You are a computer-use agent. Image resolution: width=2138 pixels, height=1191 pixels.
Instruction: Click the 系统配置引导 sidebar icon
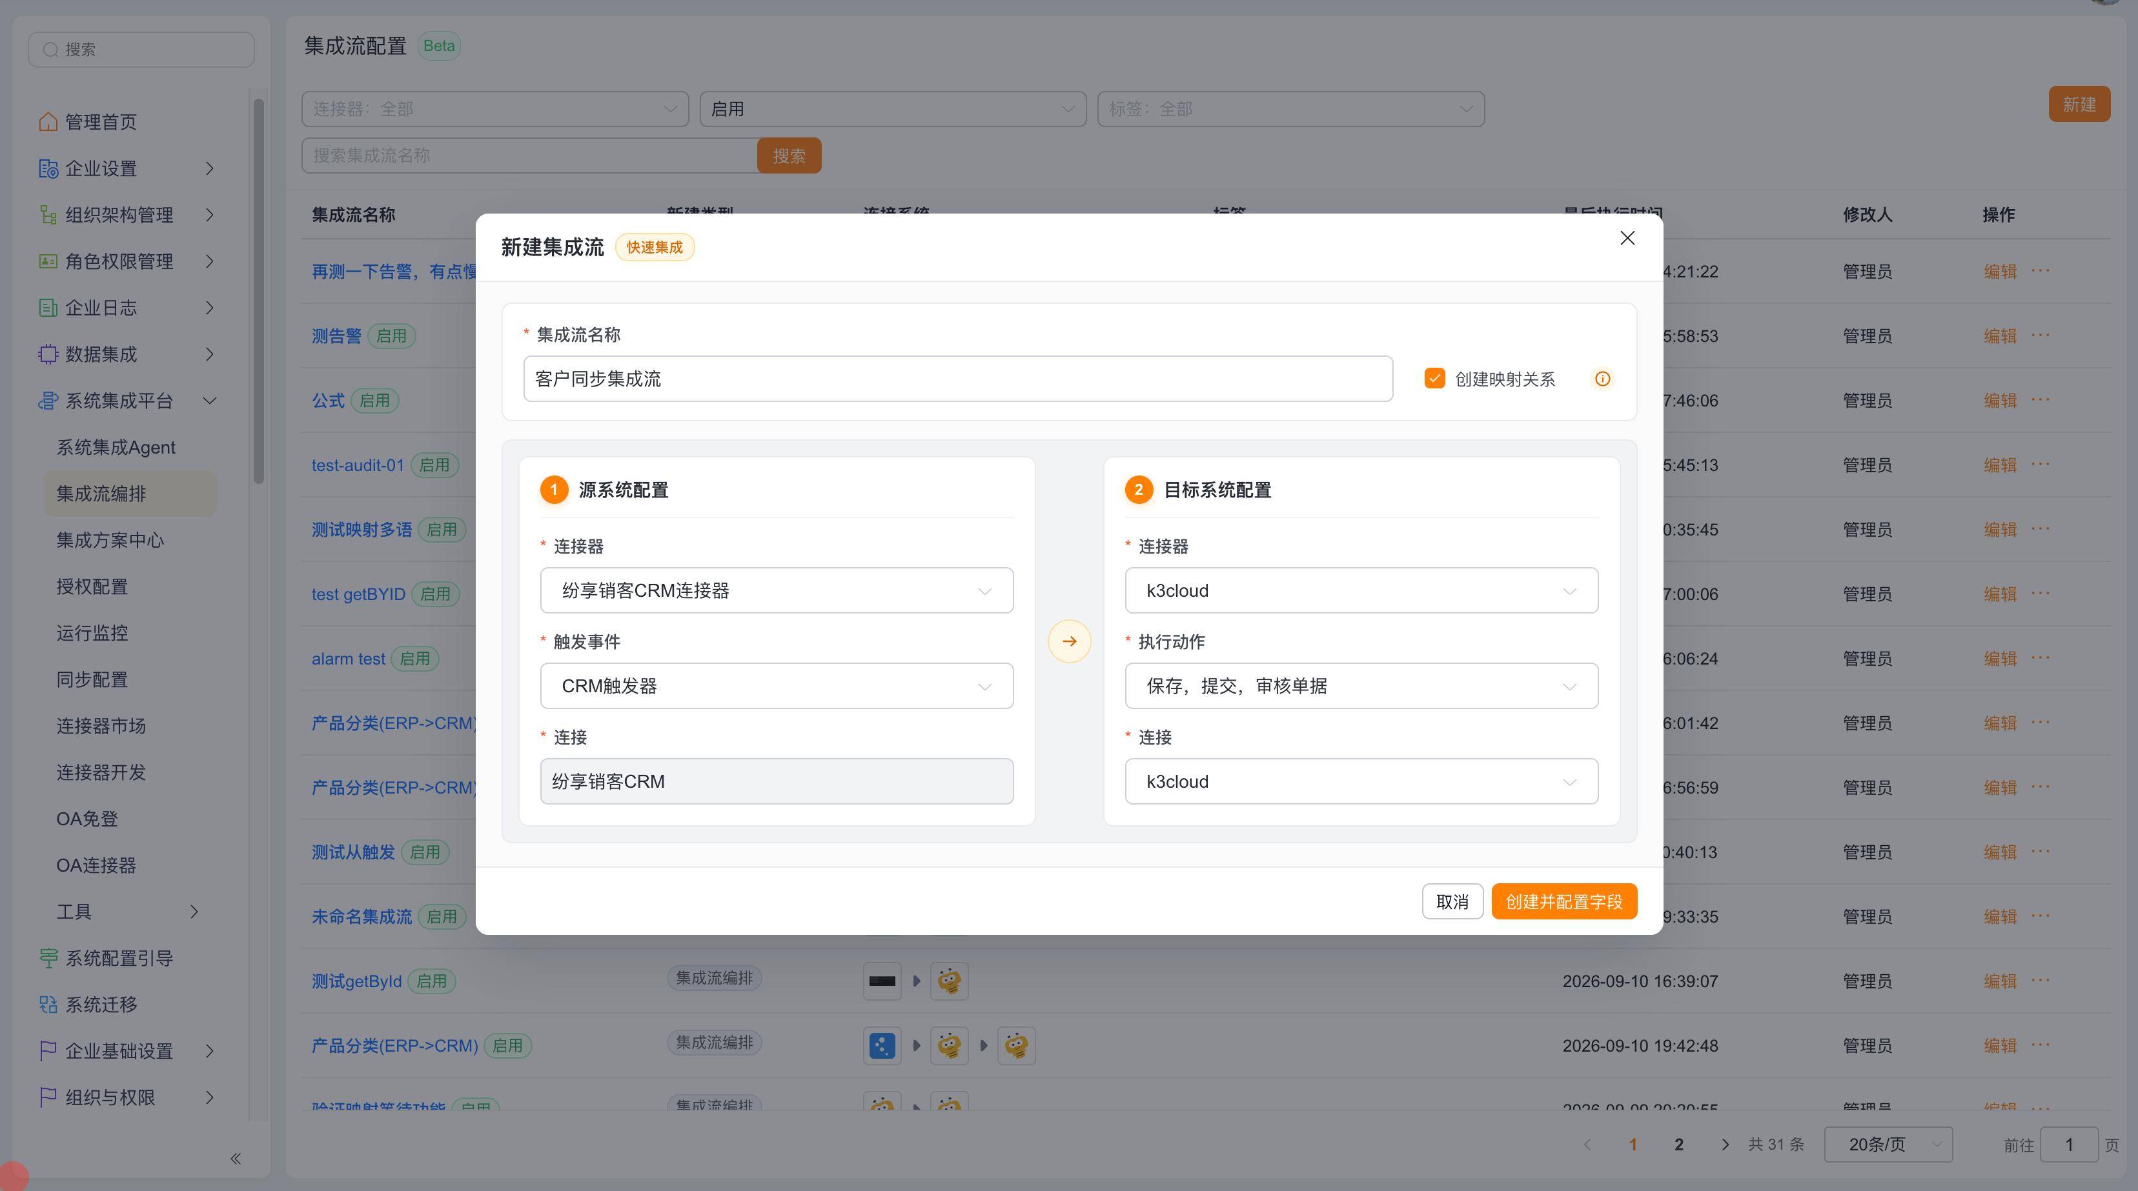pyautogui.click(x=48, y=958)
